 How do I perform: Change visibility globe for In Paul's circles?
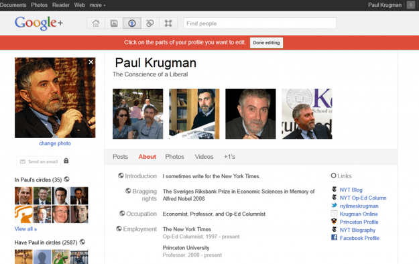point(67,179)
